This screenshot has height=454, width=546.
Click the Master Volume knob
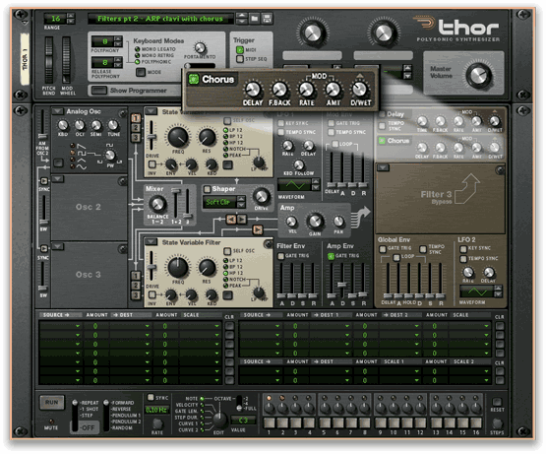(479, 75)
